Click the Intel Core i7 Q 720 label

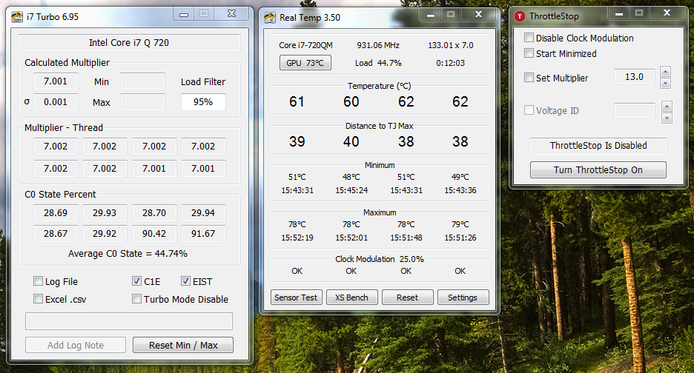[129, 43]
